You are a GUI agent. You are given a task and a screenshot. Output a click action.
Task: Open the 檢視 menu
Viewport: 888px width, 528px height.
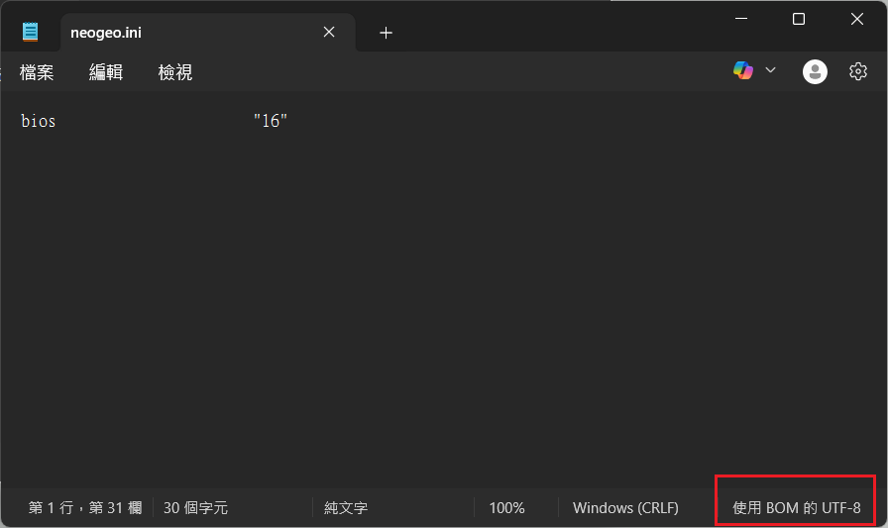(x=175, y=72)
